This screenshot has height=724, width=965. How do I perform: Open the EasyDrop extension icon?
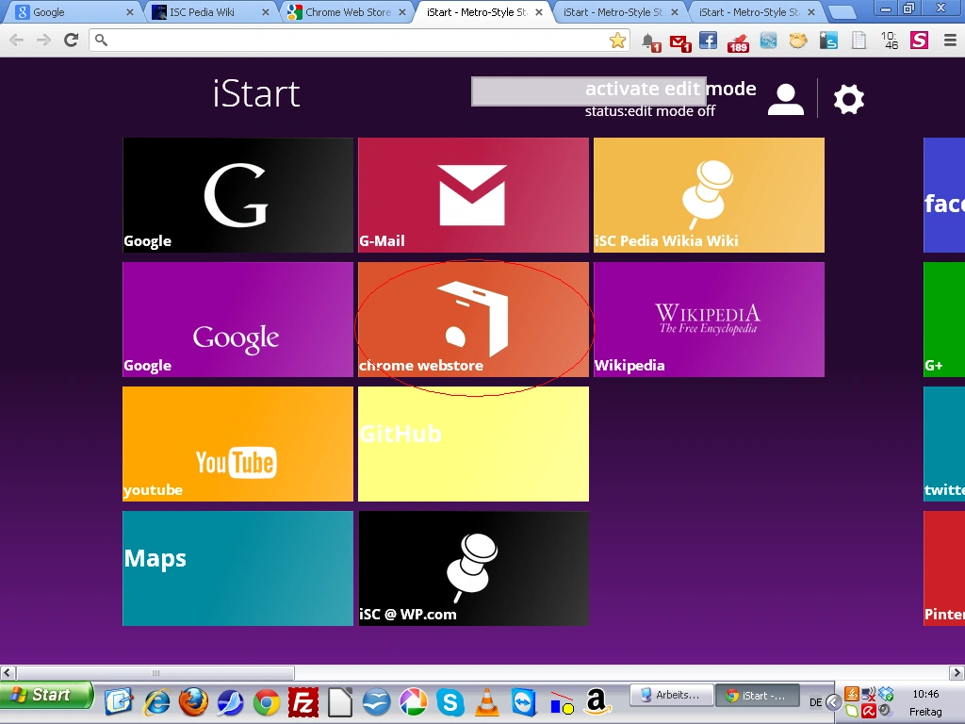tap(767, 40)
